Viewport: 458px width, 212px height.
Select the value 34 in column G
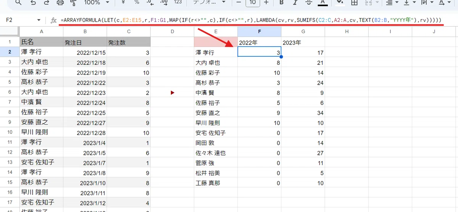(303, 113)
